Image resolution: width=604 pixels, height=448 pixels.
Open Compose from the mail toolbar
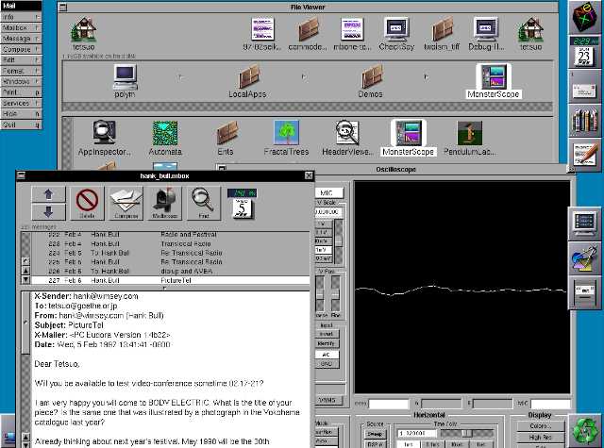pos(126,204)
